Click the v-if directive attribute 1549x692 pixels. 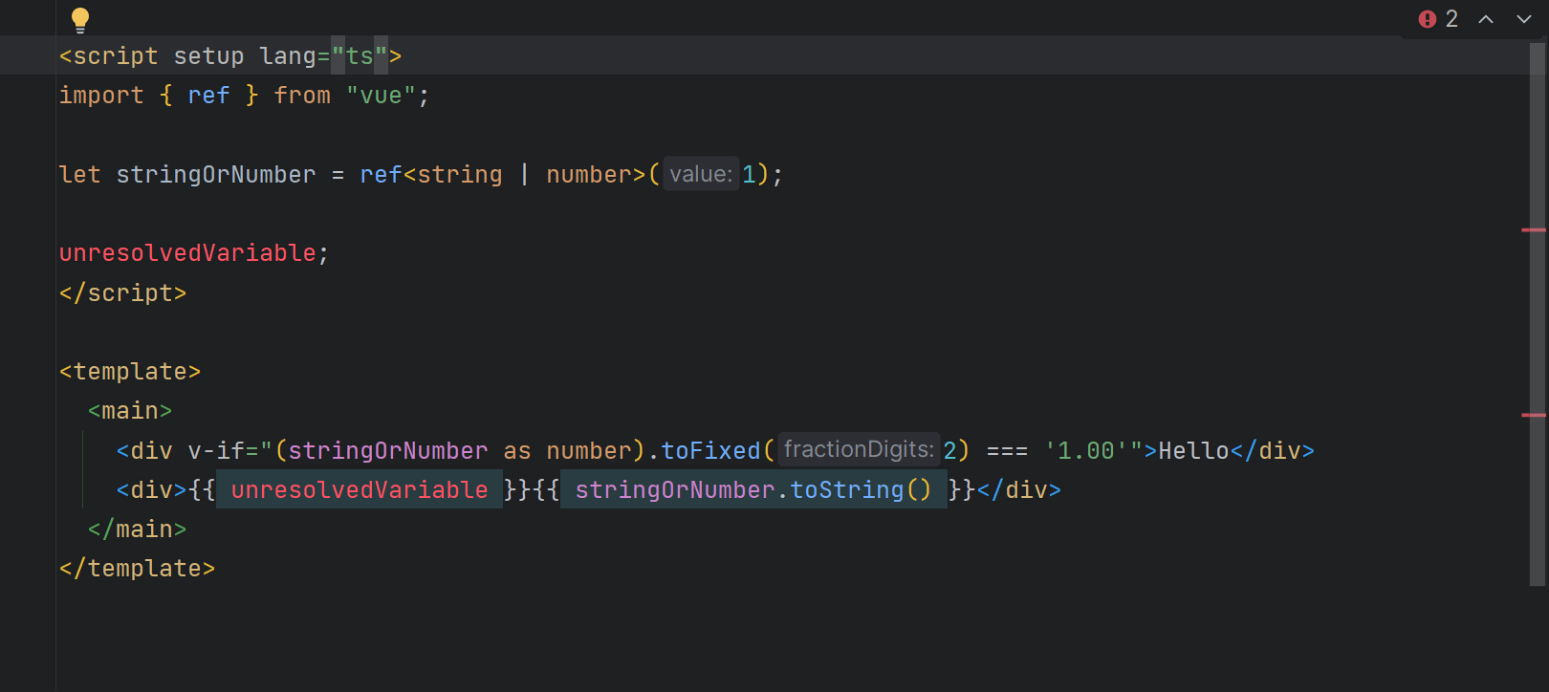(216, 451)
